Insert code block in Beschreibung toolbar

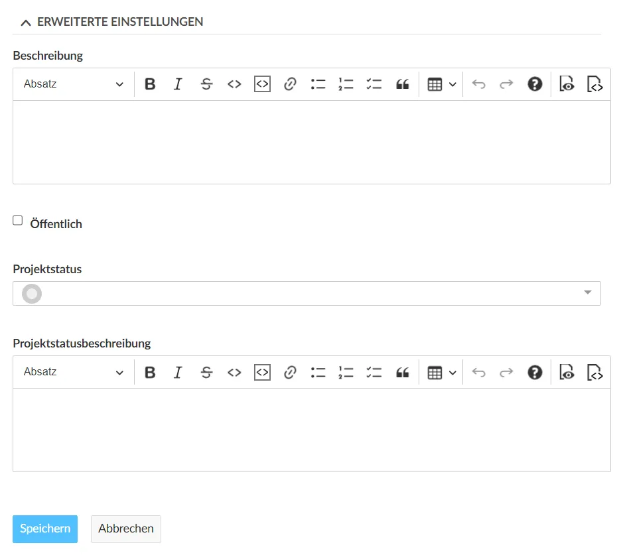pyautogui.click(x=262, y=84)
